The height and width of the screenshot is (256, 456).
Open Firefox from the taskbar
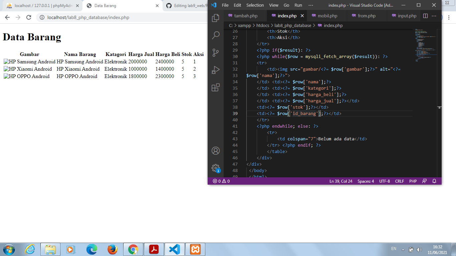tap(112, 249)
